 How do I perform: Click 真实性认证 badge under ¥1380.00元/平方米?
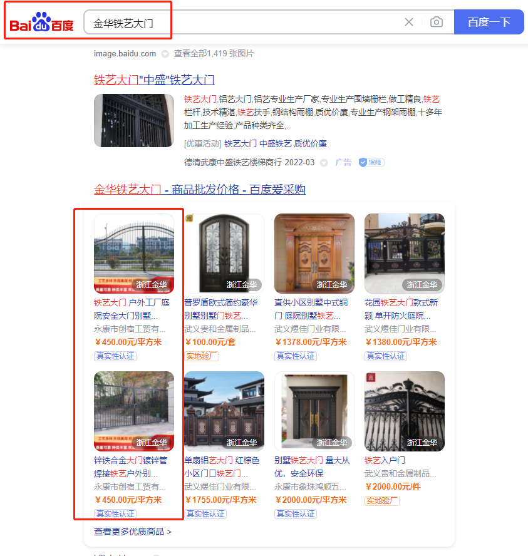tap(386, 356)
